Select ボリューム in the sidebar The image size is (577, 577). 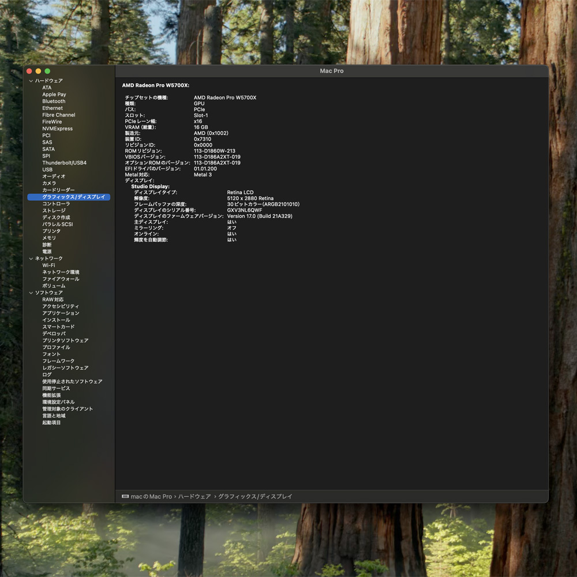click(54, 286)
